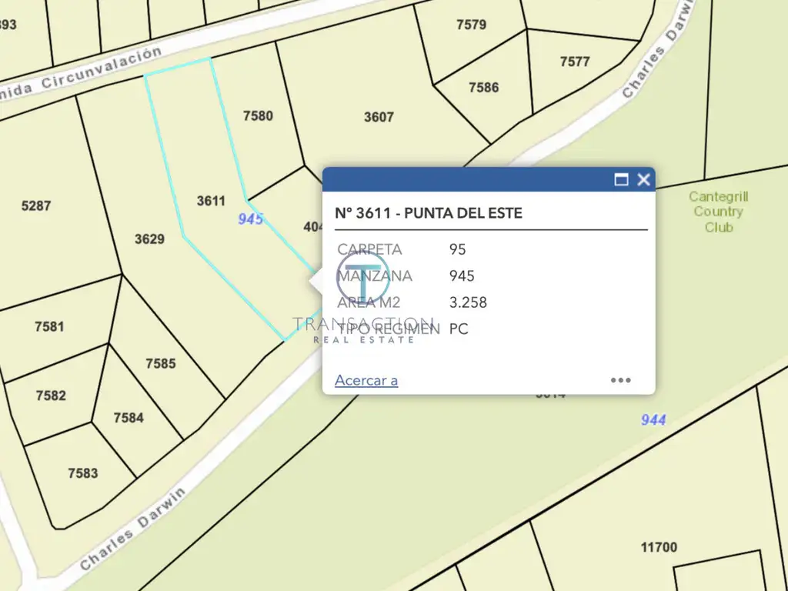Viewport: 788px width, 591px height.
Task: Select parcel 3611 highlighted in cyan
Action: (210, 201)
